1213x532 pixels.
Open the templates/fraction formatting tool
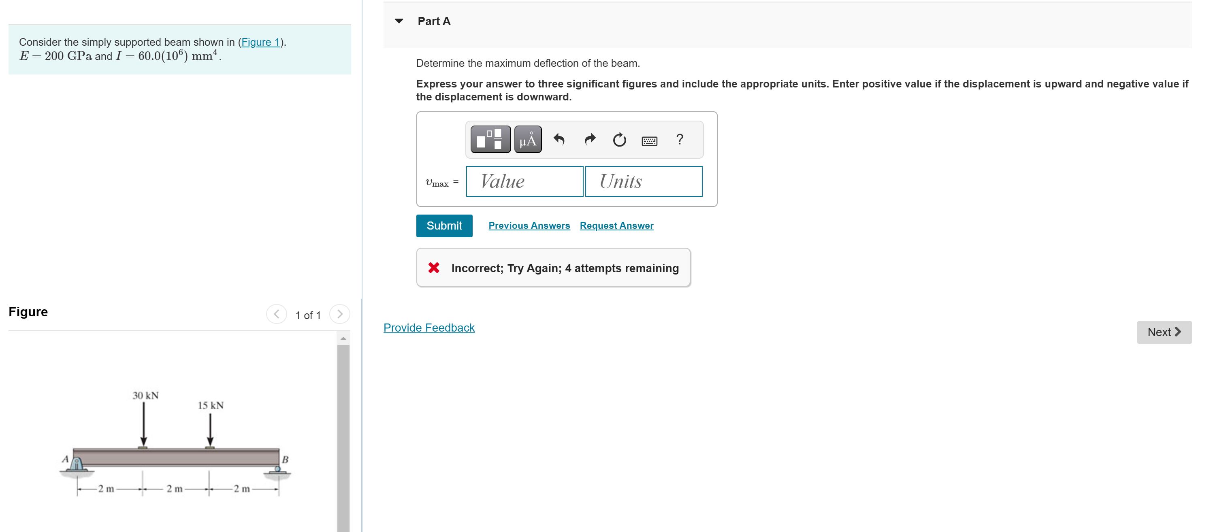(x=490, y=139)
